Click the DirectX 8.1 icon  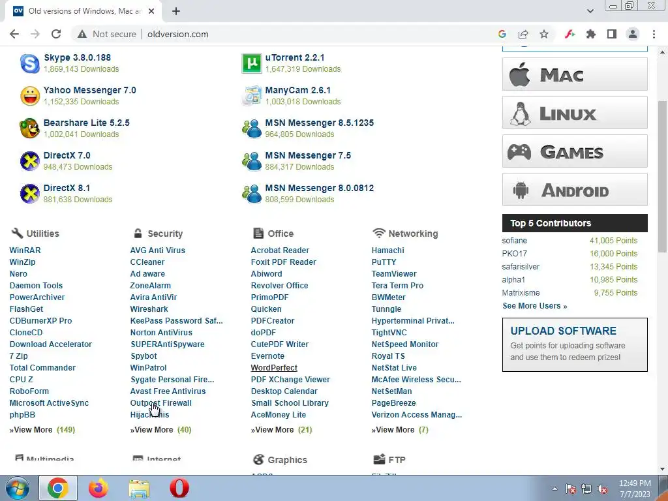[x=30, y=194]
